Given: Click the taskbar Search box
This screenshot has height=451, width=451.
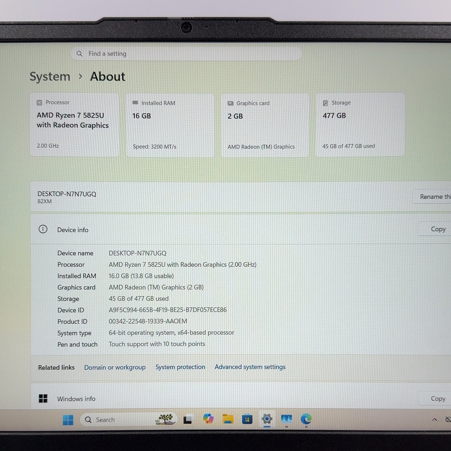Looking at the screenshot, I should (129, 419).
